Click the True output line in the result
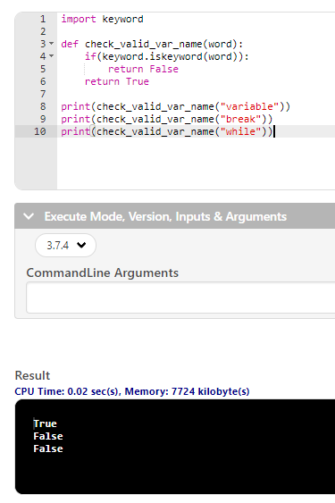335x503 pixels. (46, 423)
